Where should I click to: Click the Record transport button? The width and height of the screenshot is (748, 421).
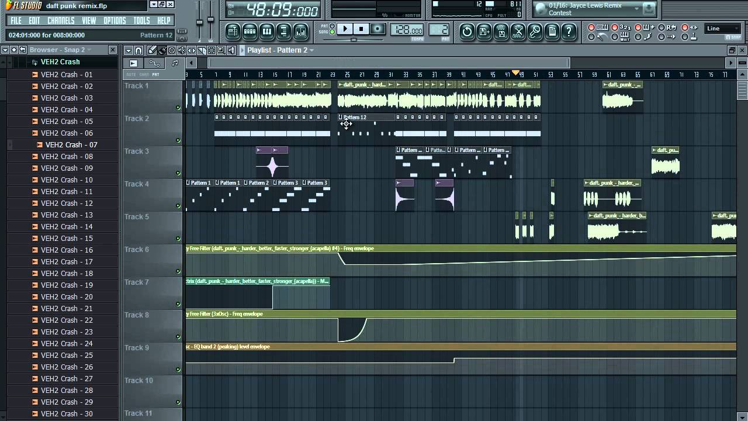click(378, 29)
